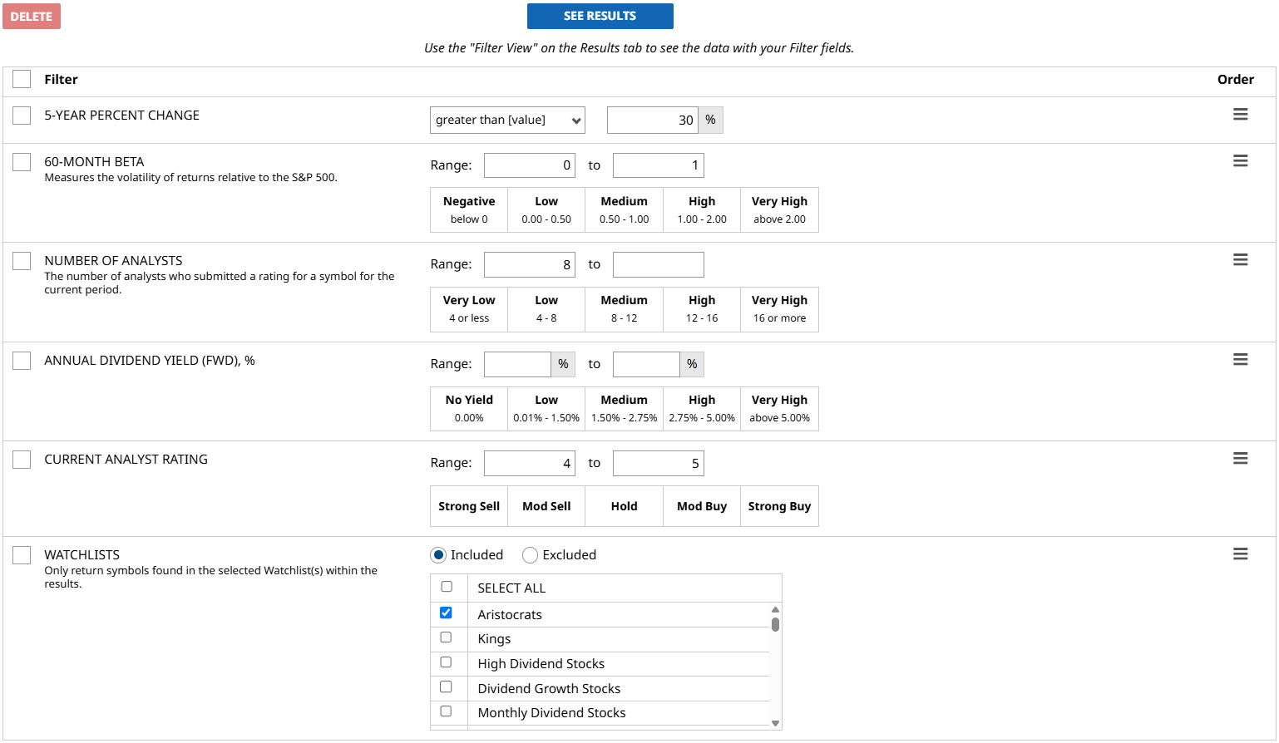Image resolution: width=1279 pixels, height=743 pixels.
Task: Choose the Medium beta range preset
Action: pyautogui.click(x=624, y=209)
